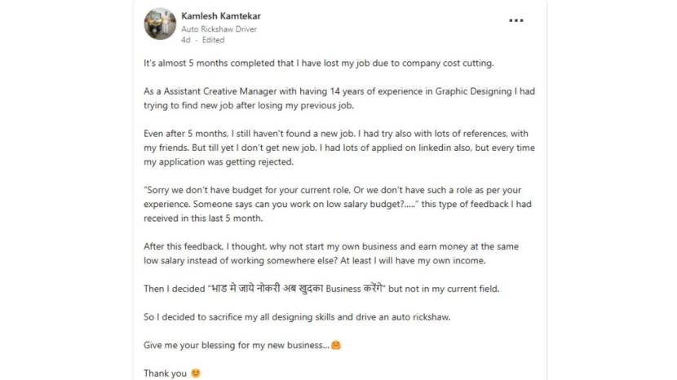Click the smiling emoji beside Thank you

(x=195, y=373)
